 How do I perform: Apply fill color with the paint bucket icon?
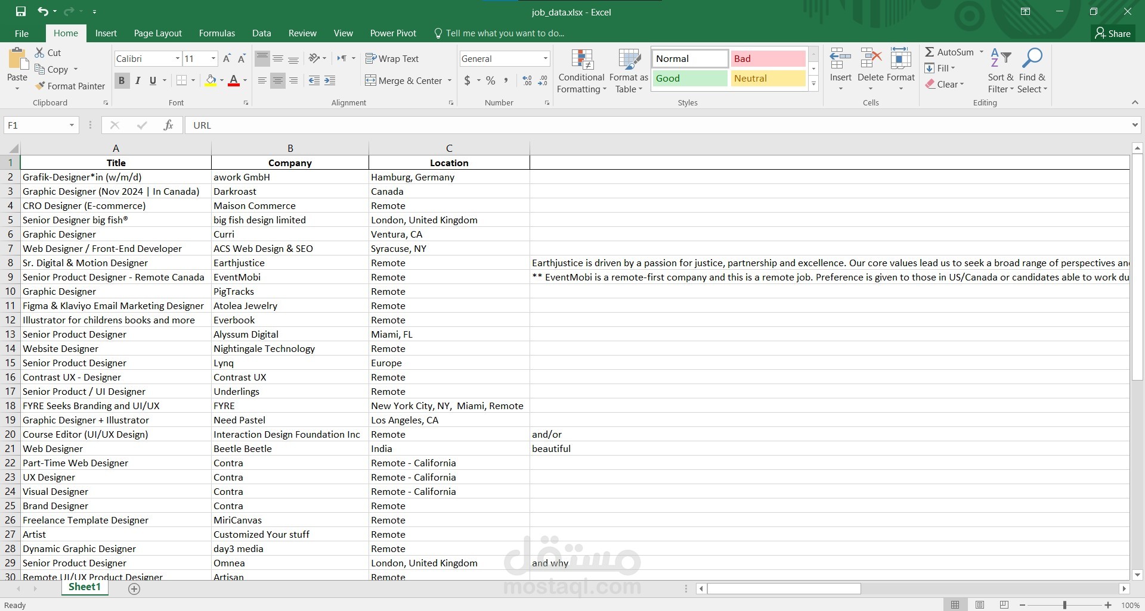click(211, 80)
